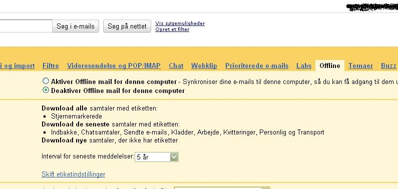Click the Opret et filter link

coord(172,29)
